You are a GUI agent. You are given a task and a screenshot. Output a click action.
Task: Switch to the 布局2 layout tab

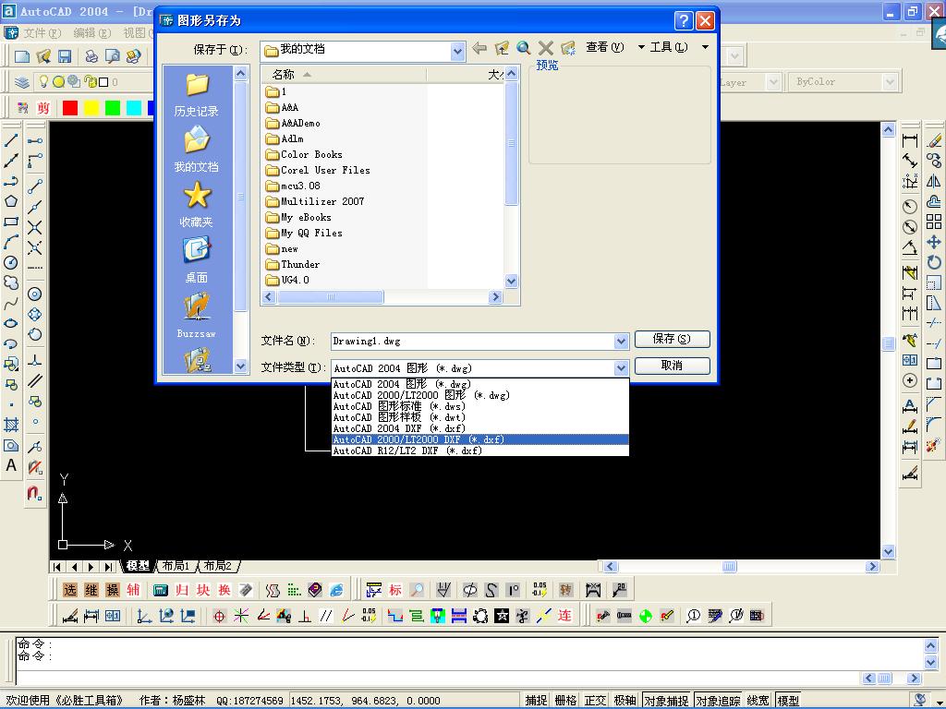click(x=218, y=566)
